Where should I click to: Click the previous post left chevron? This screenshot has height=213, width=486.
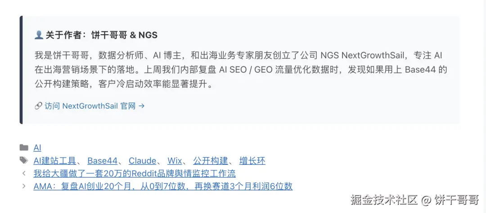pyautogui.click(x=24, y=173)
